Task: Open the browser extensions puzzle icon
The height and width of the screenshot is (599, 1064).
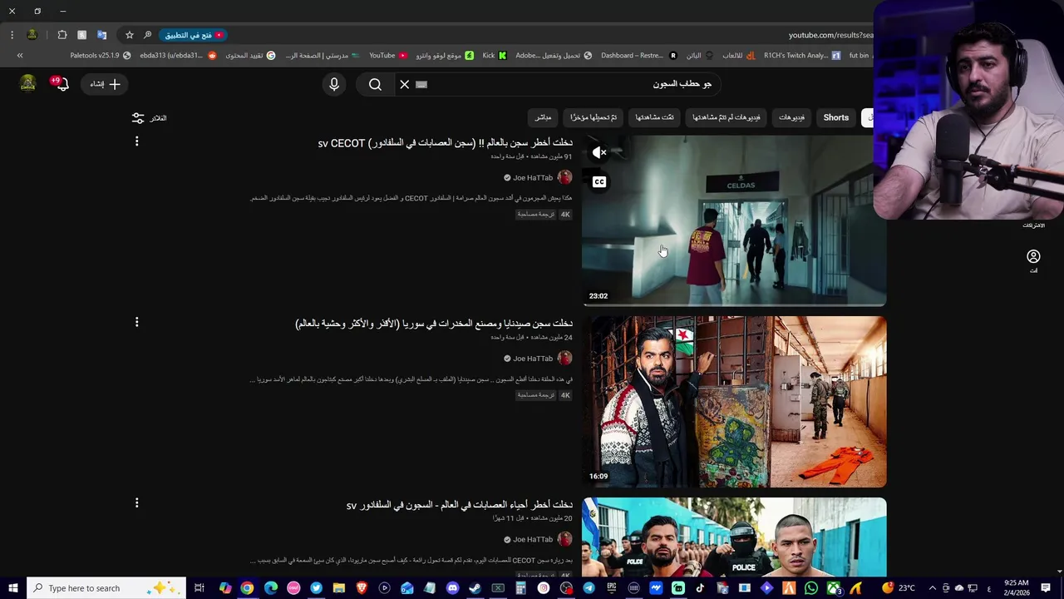Action: click(62, 35)
